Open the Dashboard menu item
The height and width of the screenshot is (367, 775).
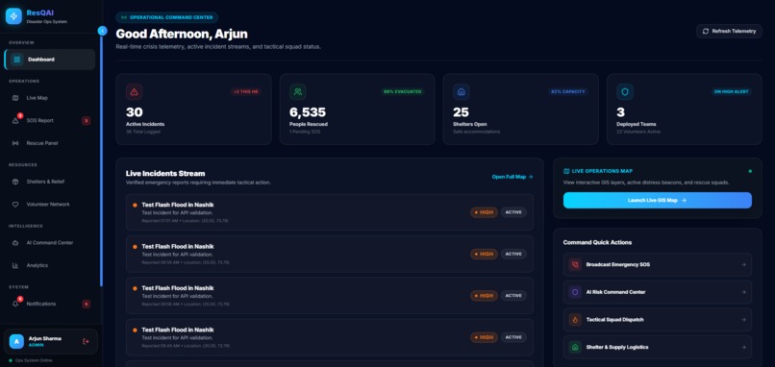click(x=49, y=60)
